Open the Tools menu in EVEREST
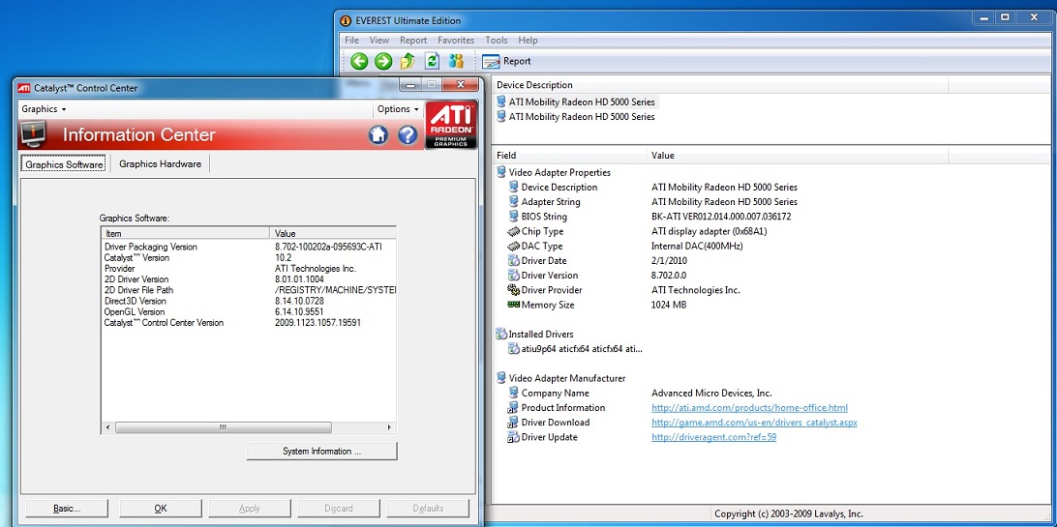The width and height of the screenshot is (1057, 527). click(497, 41)
